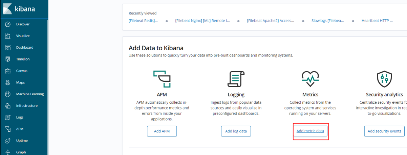The image size is (407, 155).
Task: Click the large APM card icon
Action: 162,79
